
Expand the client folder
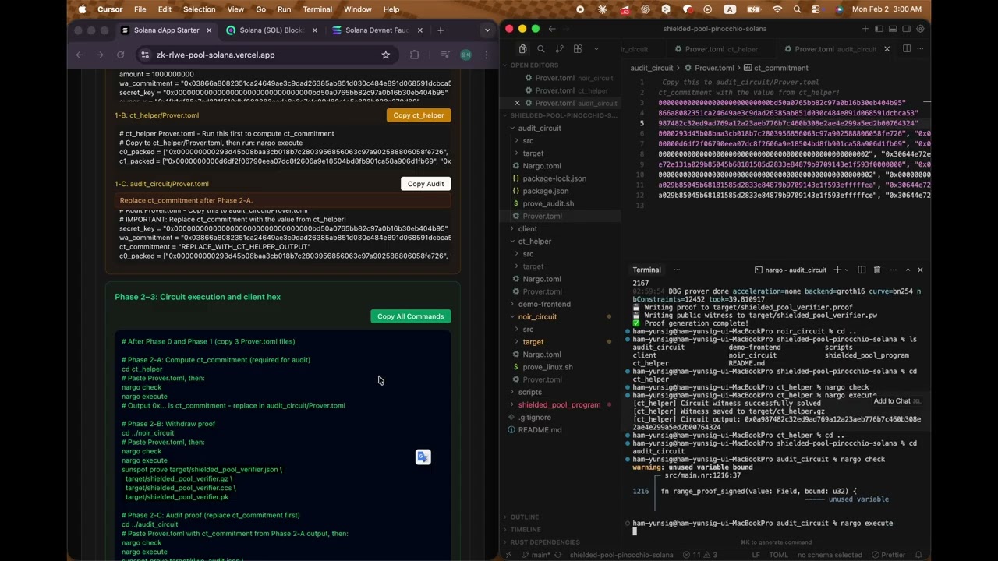528,228
